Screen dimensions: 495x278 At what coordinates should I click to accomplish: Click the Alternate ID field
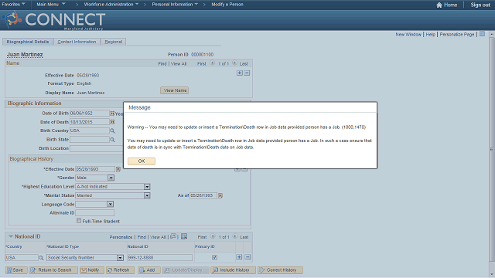(x=94, y=213)
